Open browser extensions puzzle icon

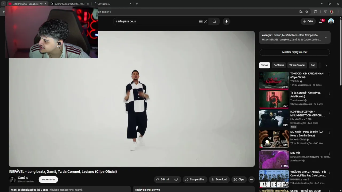click(316, 12)
